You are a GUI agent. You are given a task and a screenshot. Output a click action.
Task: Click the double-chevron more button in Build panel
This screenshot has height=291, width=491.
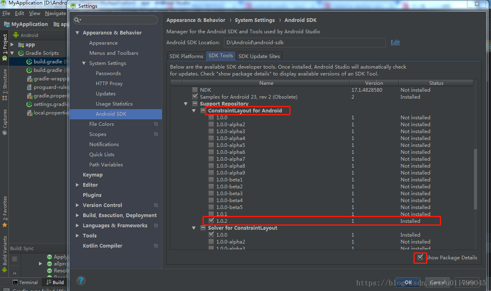click(15, 273)
